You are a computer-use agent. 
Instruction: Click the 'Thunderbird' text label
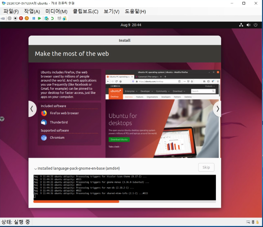click(x=59, y=122)
